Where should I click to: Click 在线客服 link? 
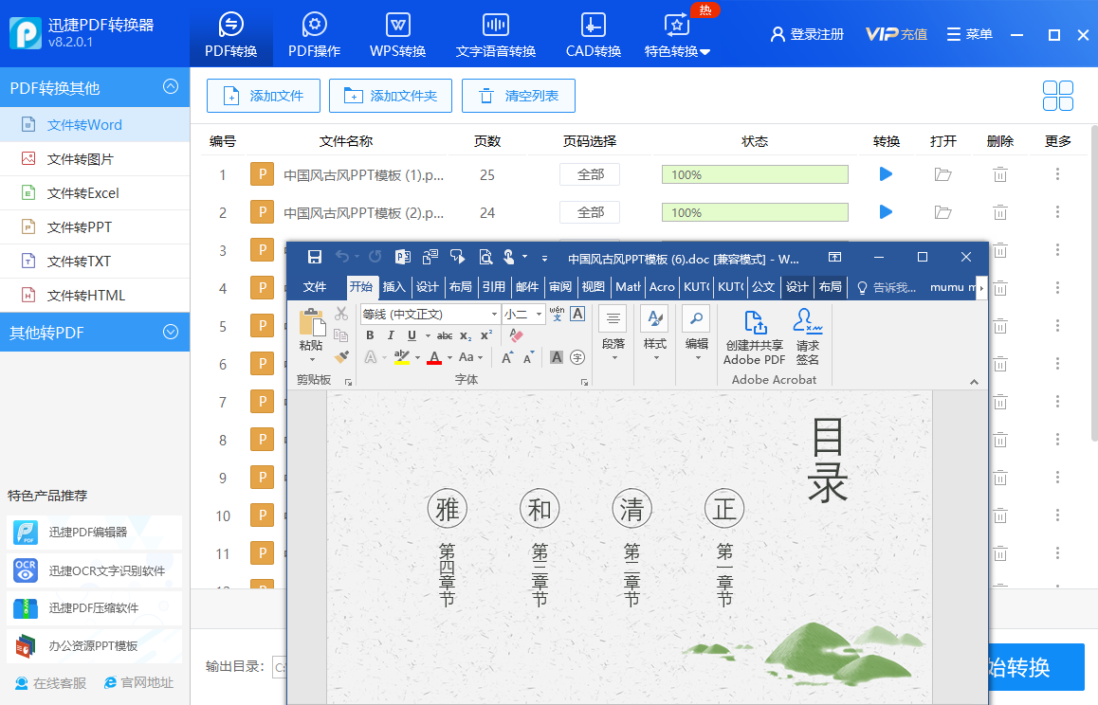[50, 682]
